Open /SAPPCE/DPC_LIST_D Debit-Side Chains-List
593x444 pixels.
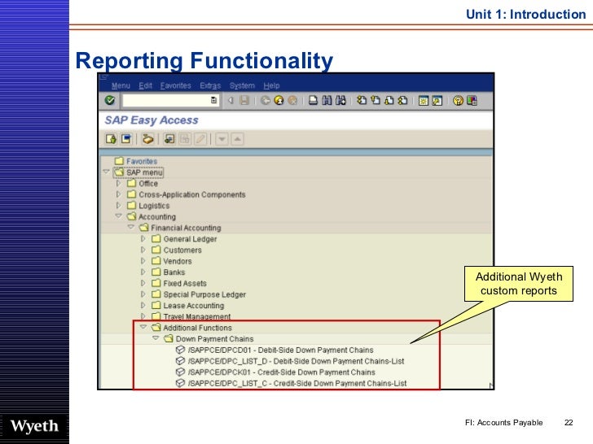click(x=290, y=361)
